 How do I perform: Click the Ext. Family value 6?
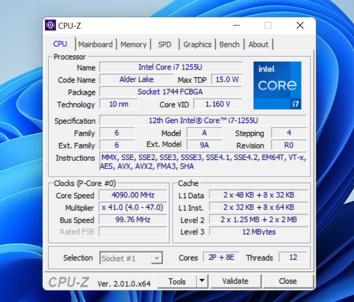point(117,145)
